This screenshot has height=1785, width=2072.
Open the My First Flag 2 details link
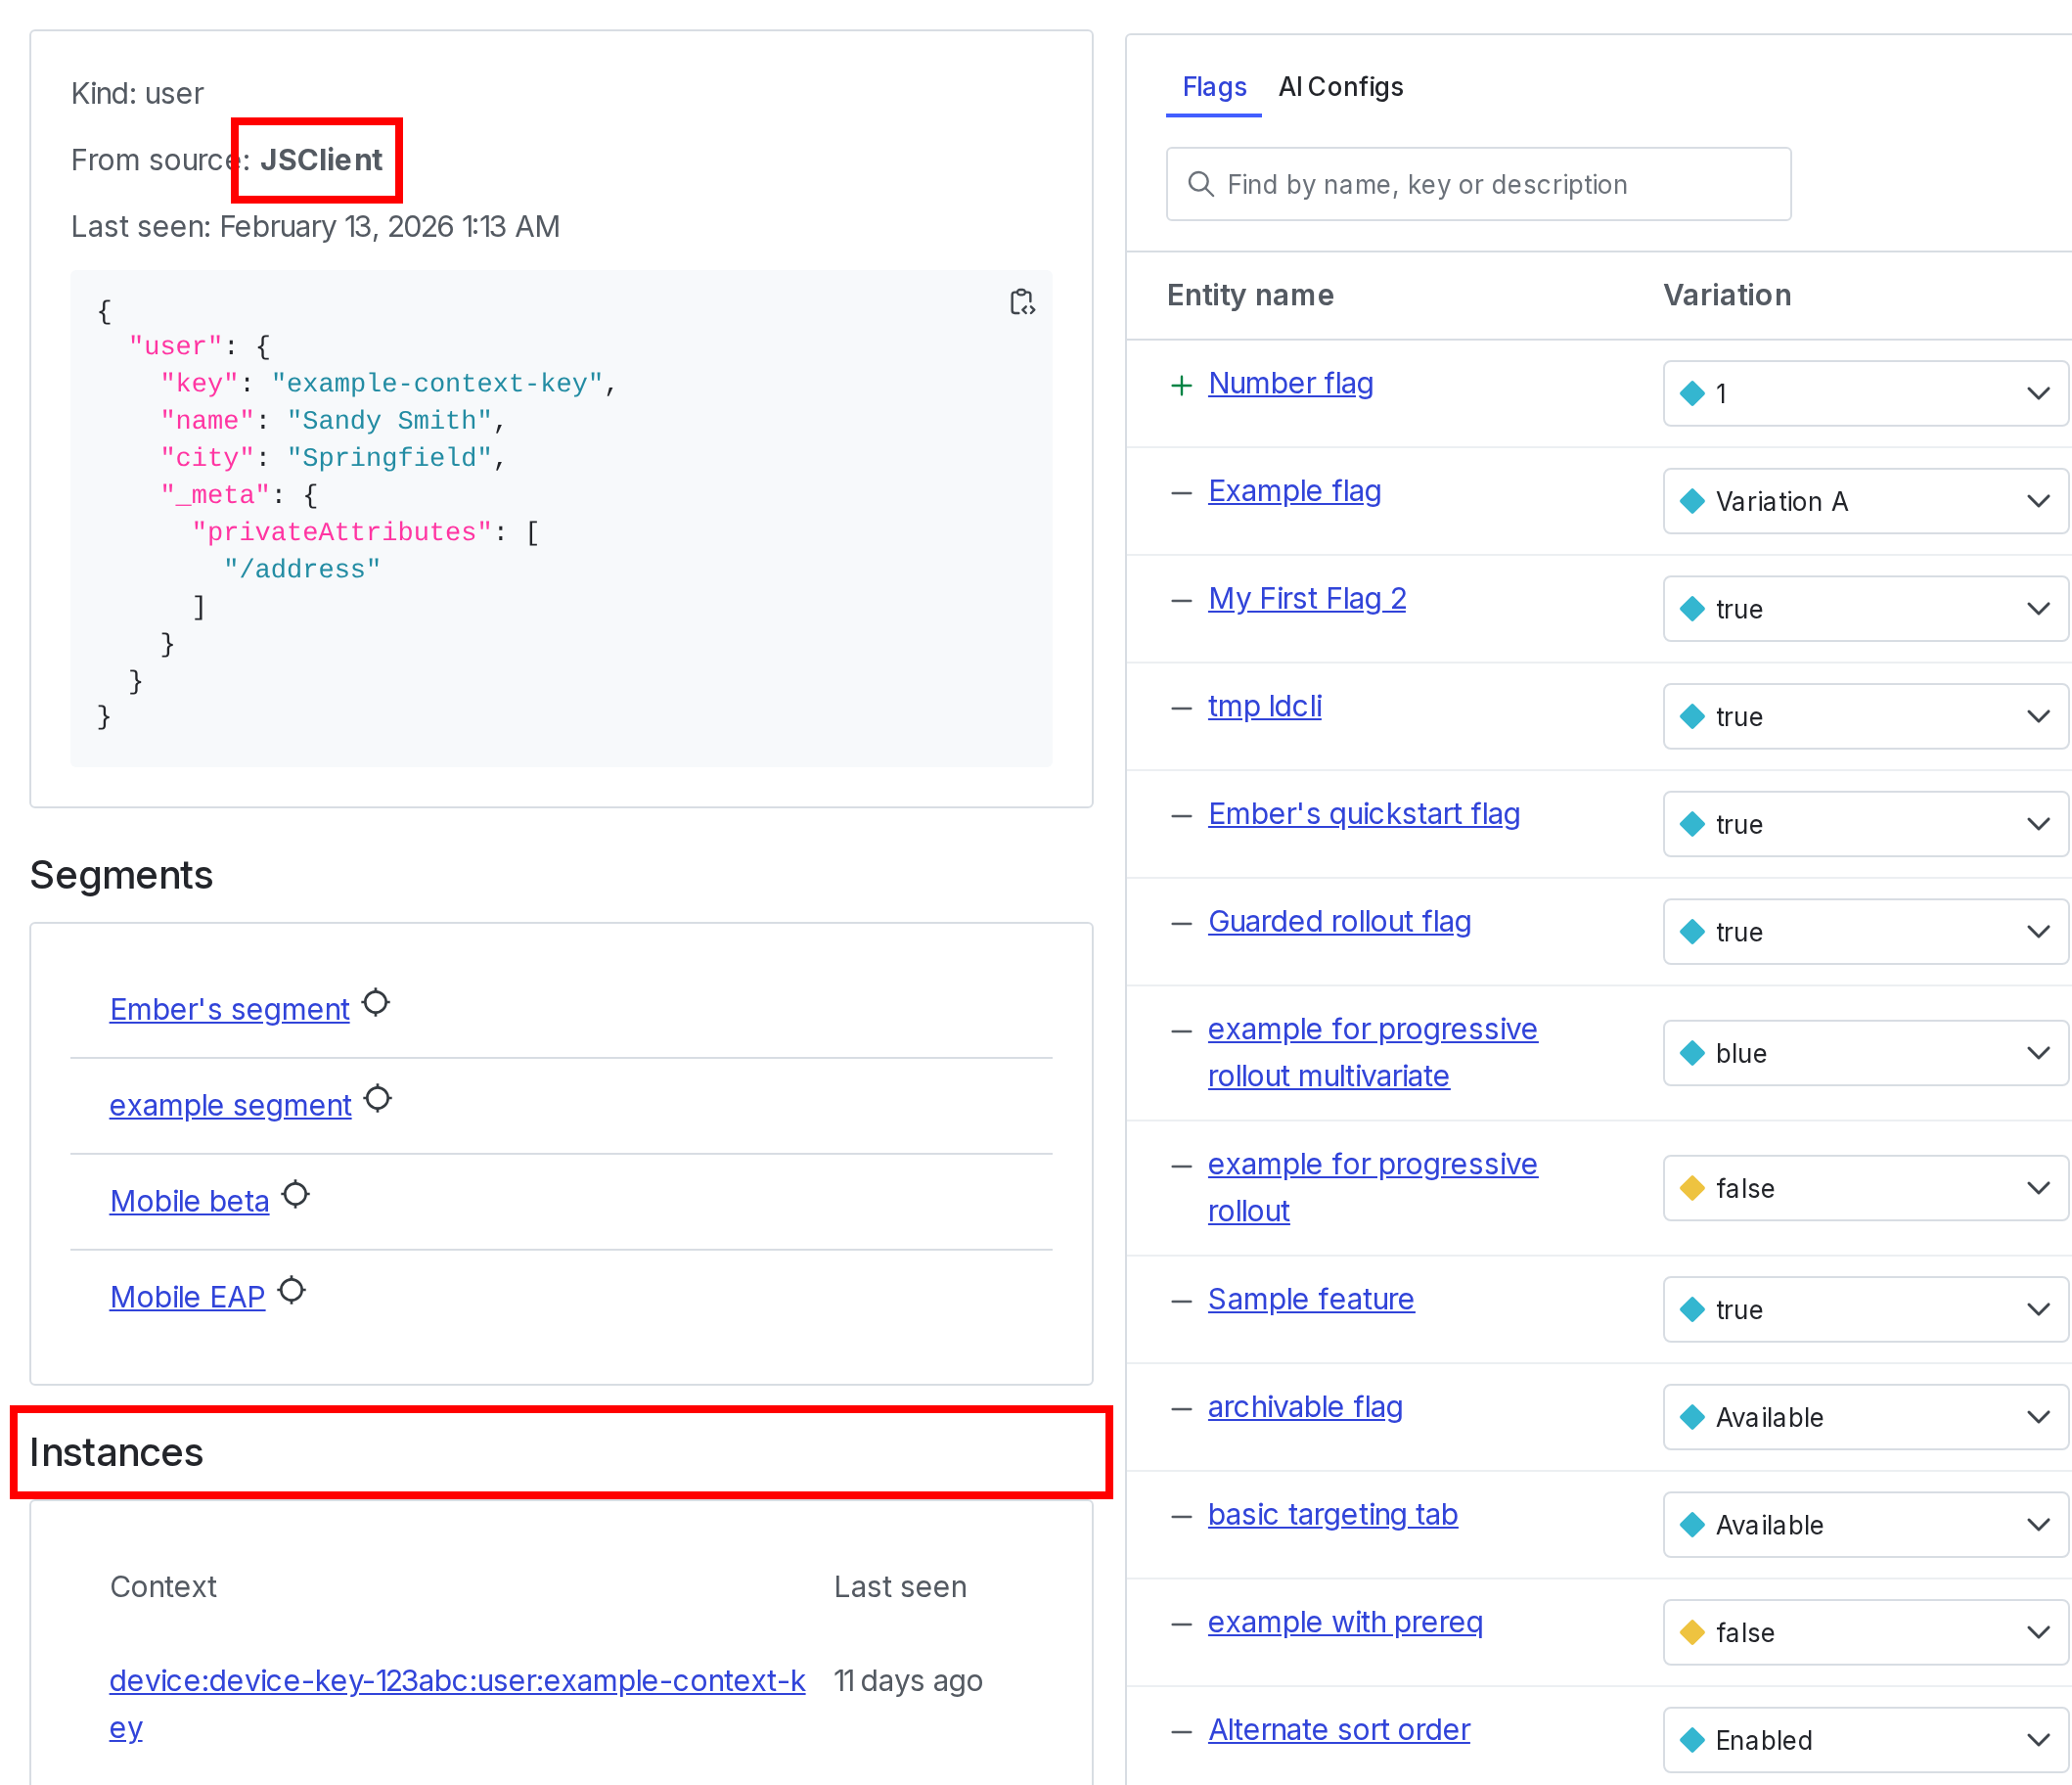coord(1307,597)
